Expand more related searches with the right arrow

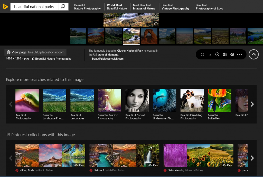click(x=252, y=104)
